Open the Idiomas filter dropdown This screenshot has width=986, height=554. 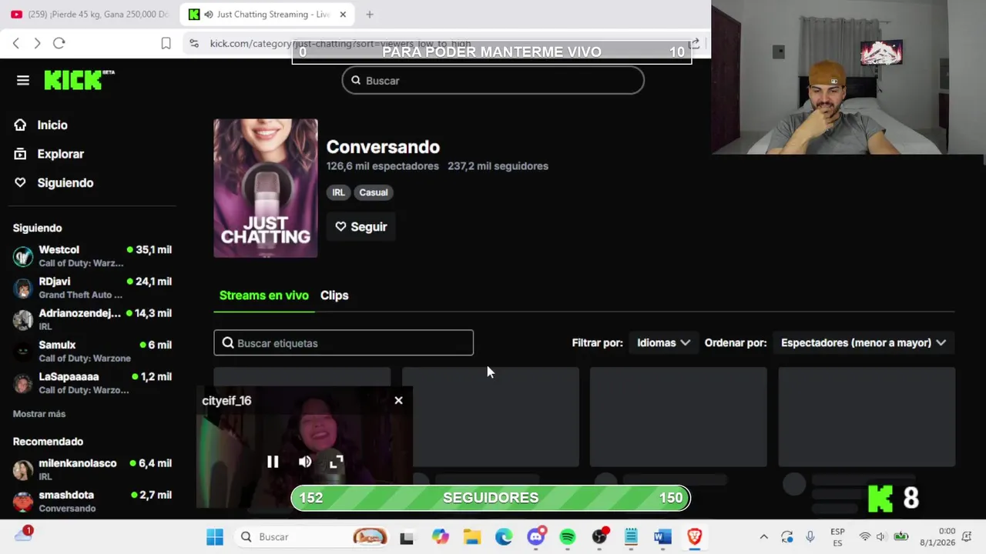pos(663,343)
